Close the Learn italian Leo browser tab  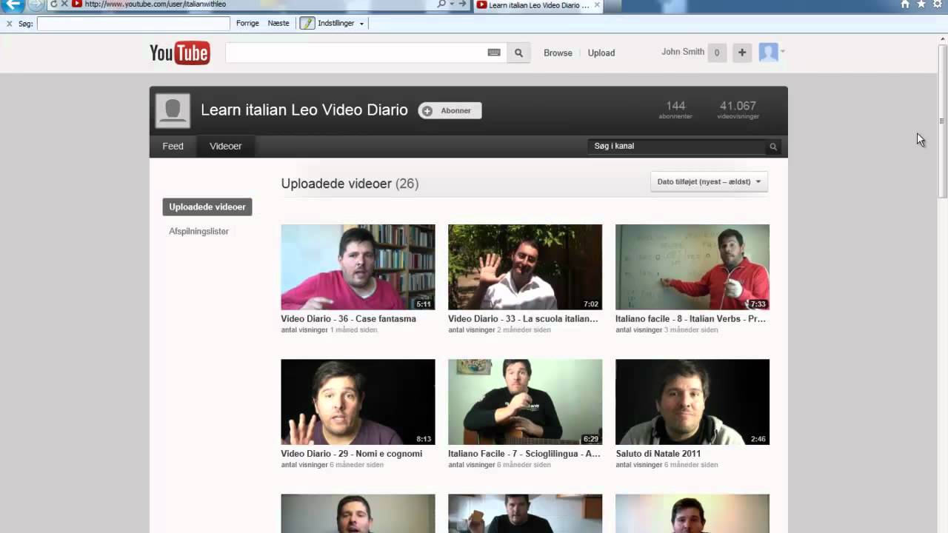[x=598, y=5]
